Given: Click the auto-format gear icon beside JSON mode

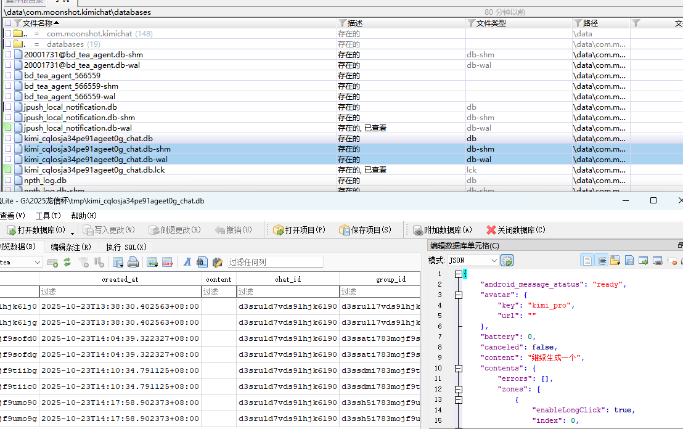Looking at the screenshot, I should 507,260.
